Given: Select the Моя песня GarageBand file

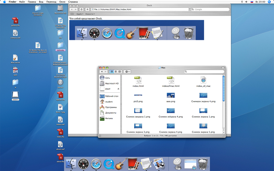Looking at the screenshot, I should [x=15, y=59].
